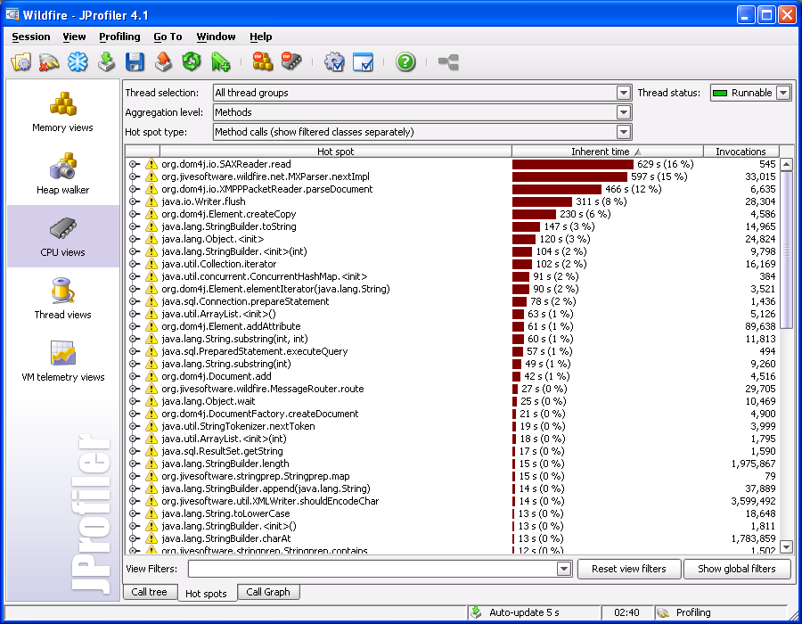Click the snowflake freeze views icon

pos(78,62)
